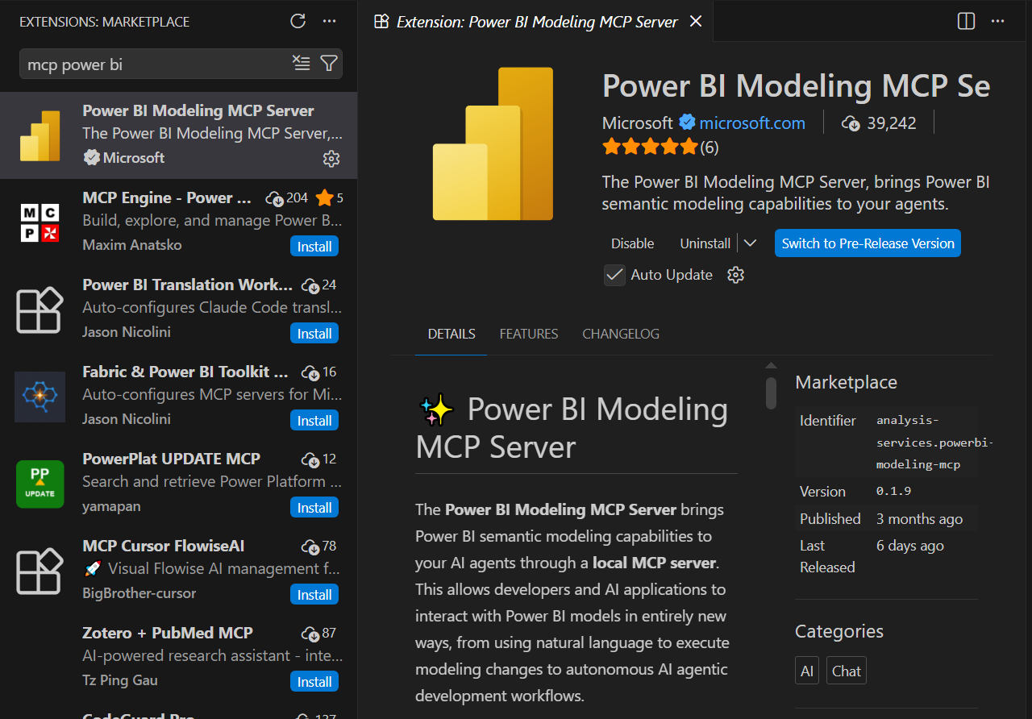Image resolution: width=1032 pixels, height=719 pixels.
Task: Open the Extensions view more actions menu
Action: click(329, 21)
